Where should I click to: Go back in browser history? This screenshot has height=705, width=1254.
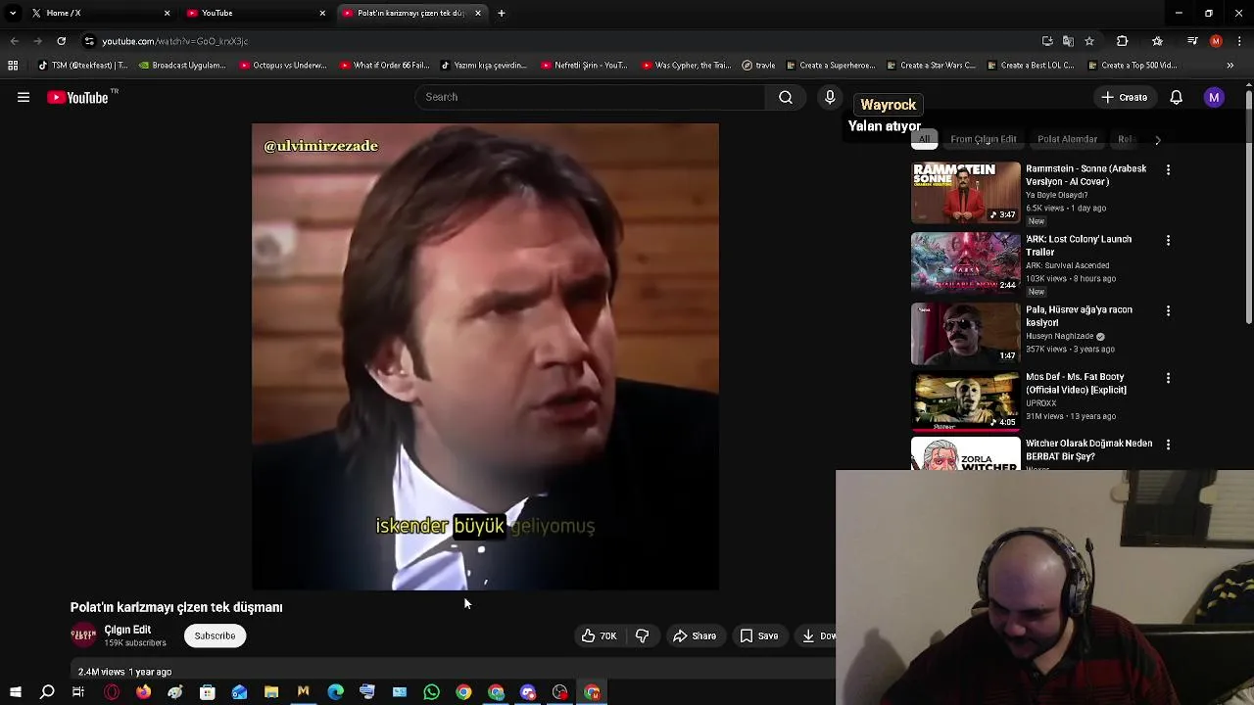(x=14, y=41)
